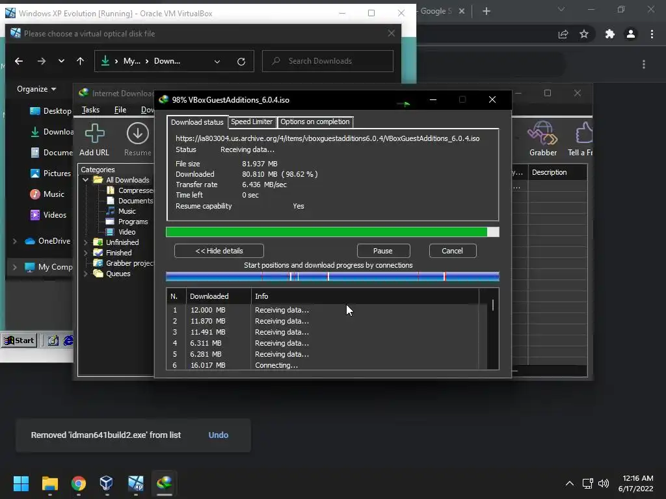Select Music in file chooser sidebar
The width and height of the screenshot is (666, 499).
click(47, 194)
